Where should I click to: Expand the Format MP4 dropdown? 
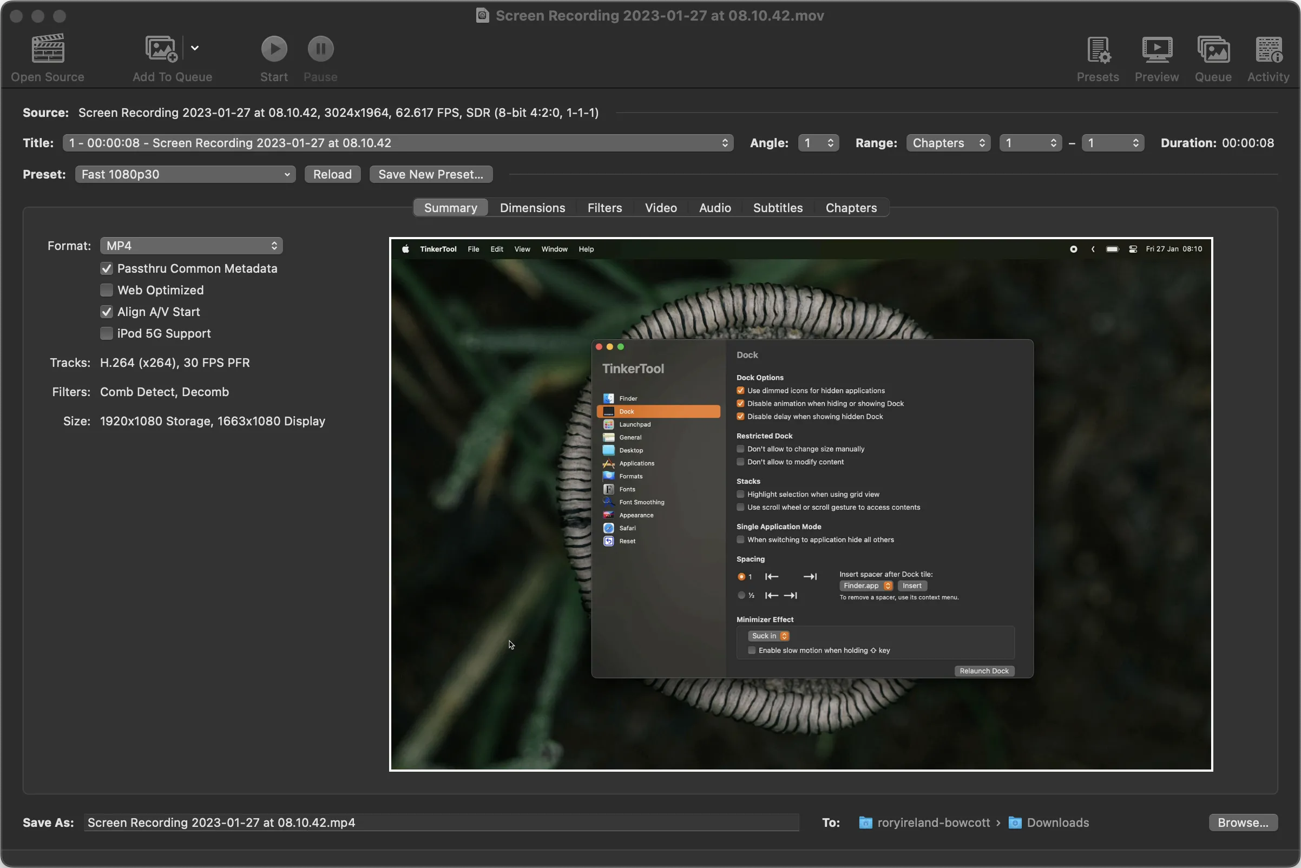[190, 246]
